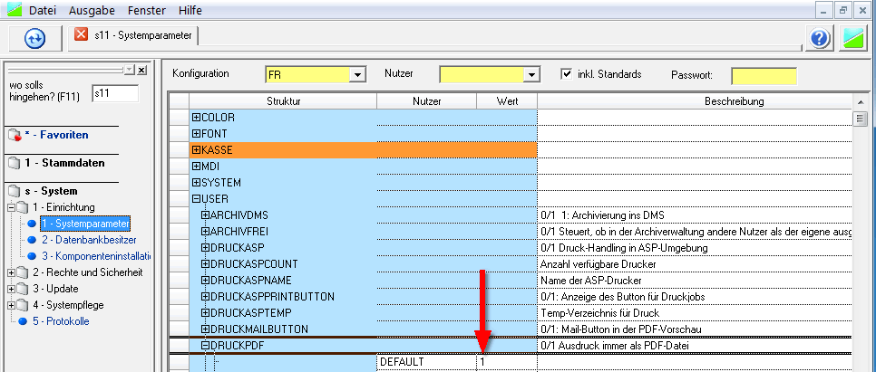The height and width of the screenshot is (372, 876).
Task: Toggle the inkl. Standards checkbox
Action: 567,74
